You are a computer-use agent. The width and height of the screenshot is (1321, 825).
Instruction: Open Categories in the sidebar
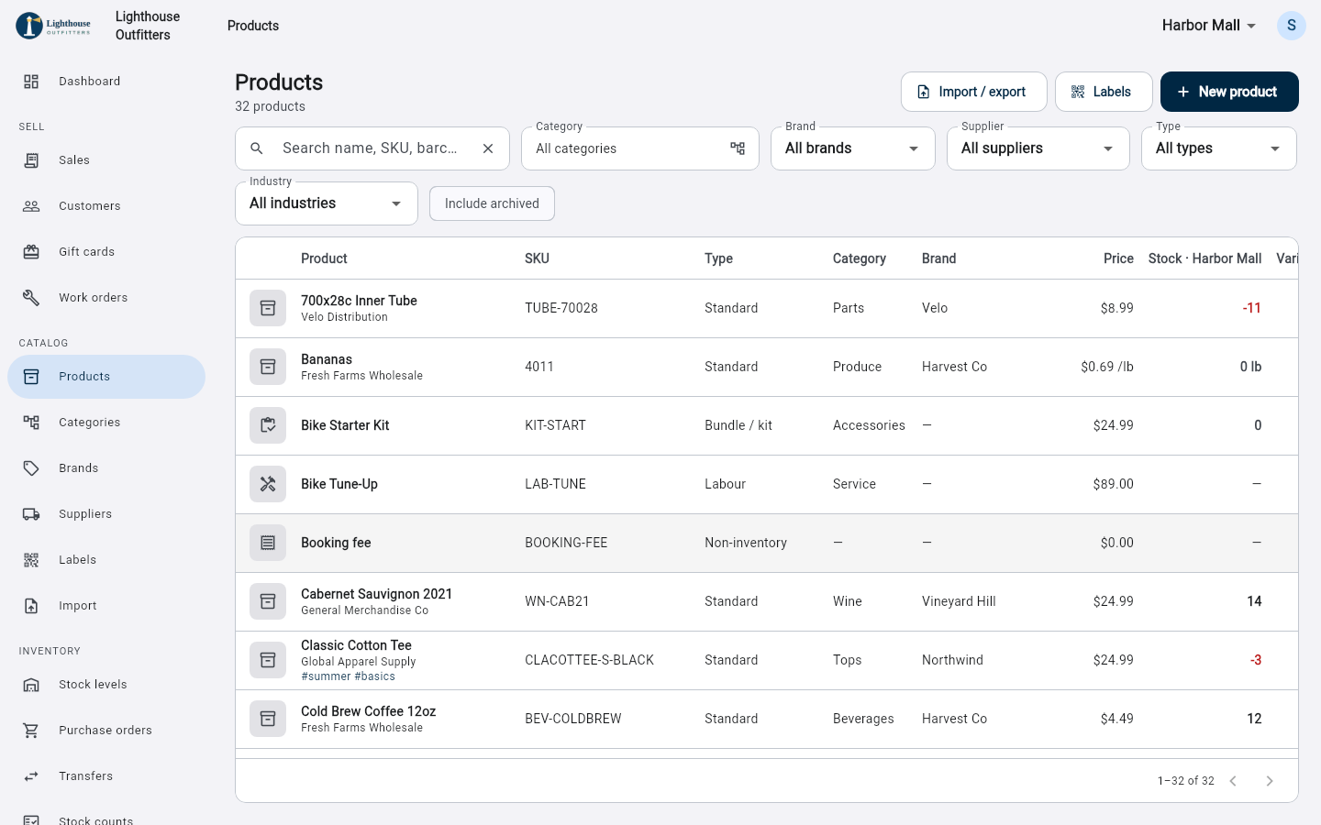pos(106,423)
